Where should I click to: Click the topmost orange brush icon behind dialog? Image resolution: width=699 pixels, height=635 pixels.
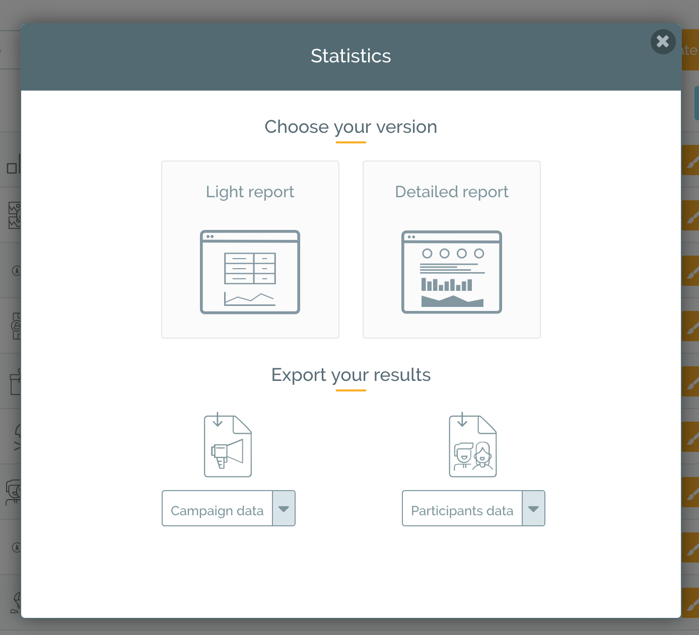[691, 161]
